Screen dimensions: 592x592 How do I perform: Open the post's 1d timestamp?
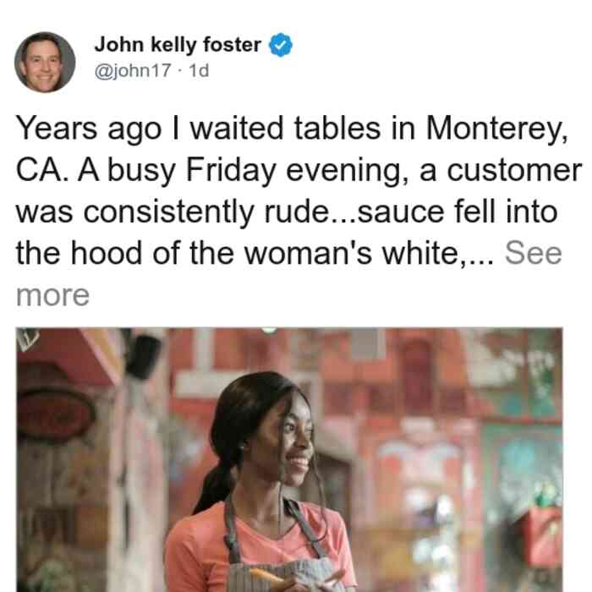199,70
